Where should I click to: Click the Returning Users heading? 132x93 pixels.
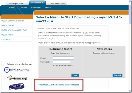61,49
